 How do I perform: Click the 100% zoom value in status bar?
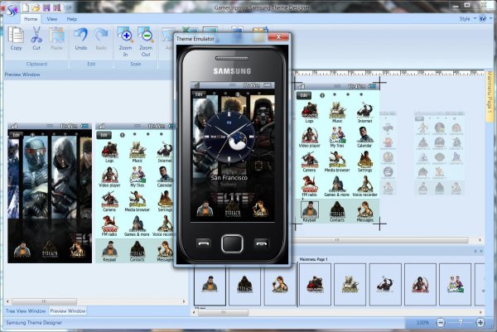(422, 323)
